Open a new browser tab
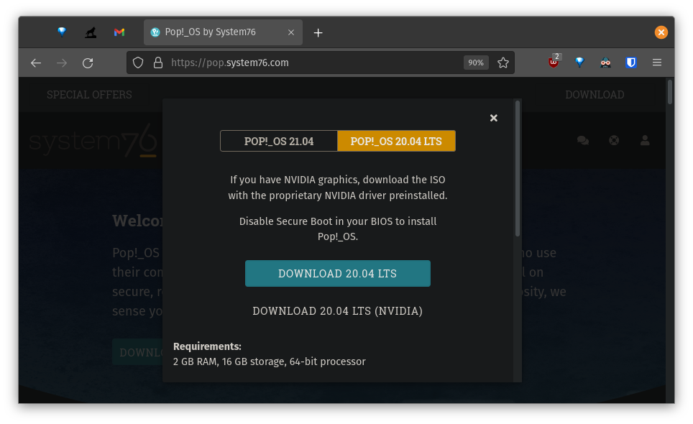Viewport: 693px width, 424px height. coord(318,32)
